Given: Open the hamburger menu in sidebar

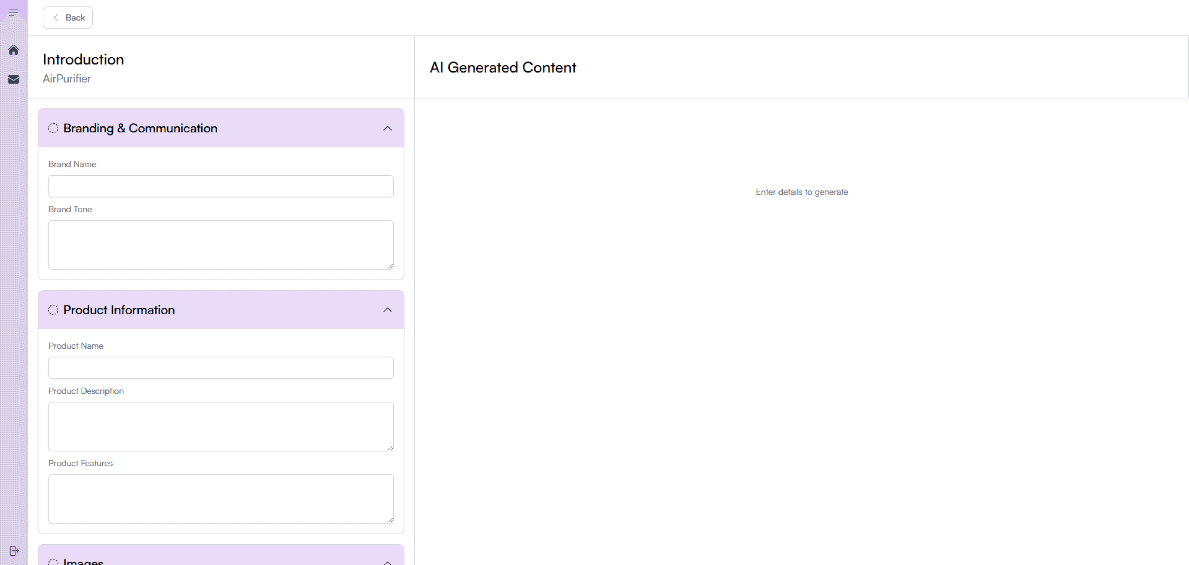Looking at the screenshot, I should click(13, 12).
